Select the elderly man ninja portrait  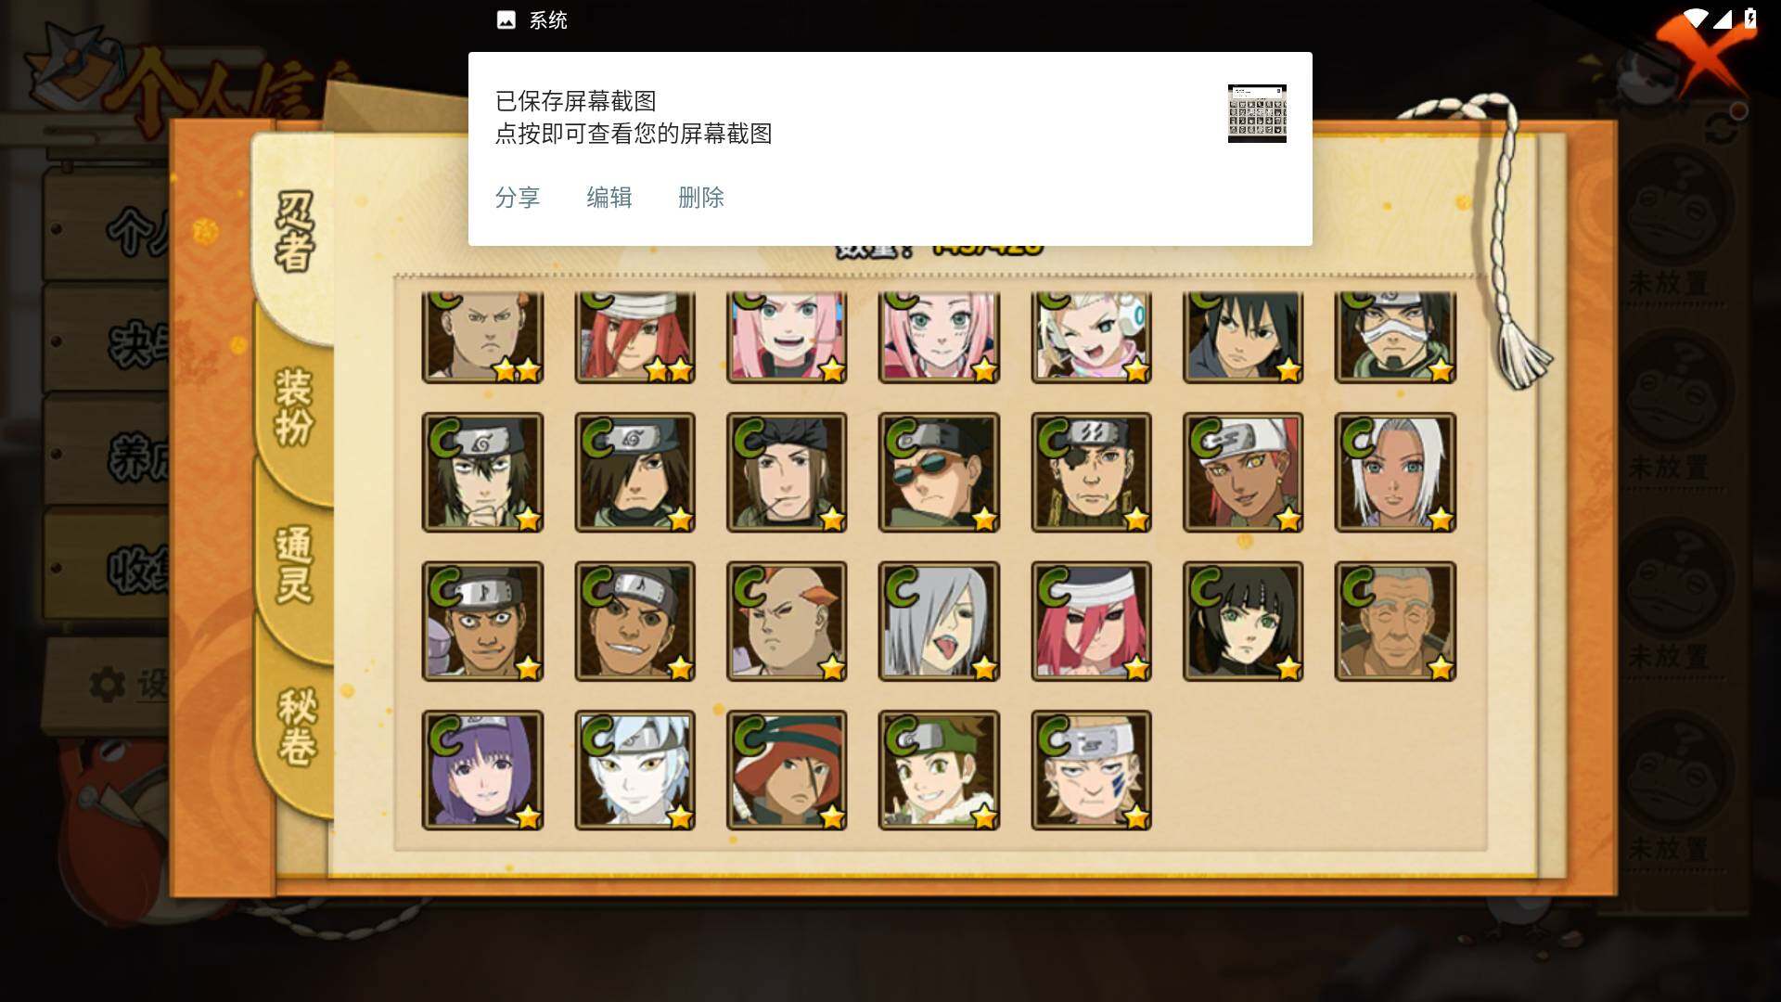point(1395,621)
